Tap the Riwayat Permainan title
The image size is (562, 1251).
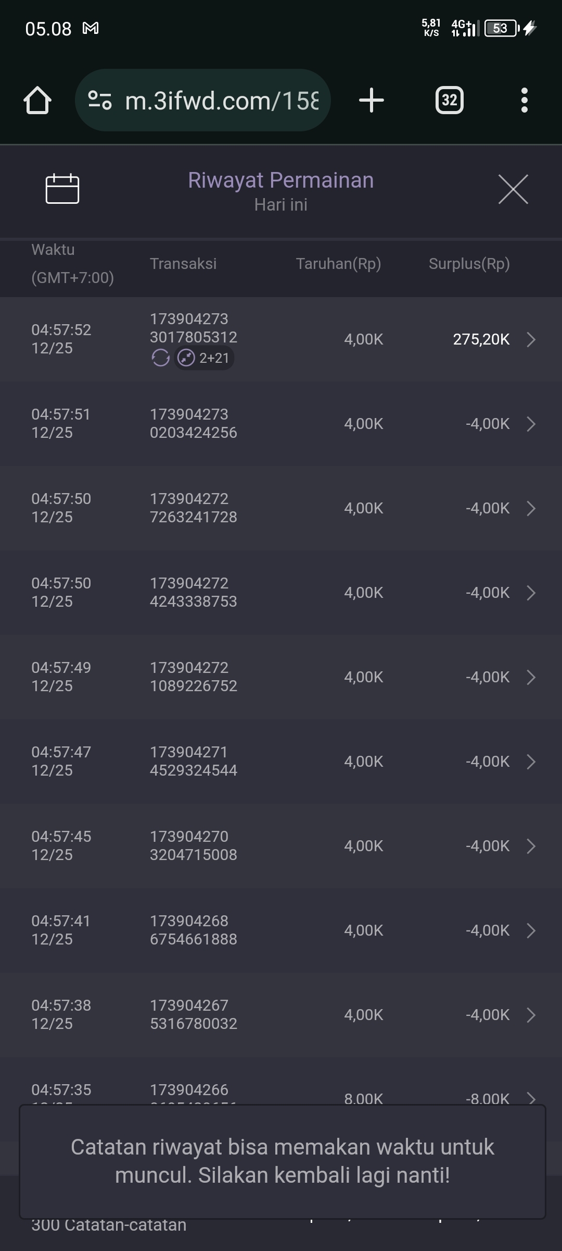280,180
